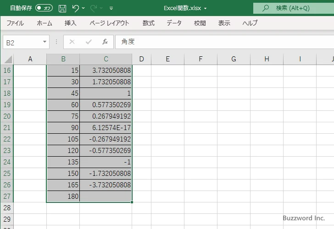Select column D header
The width and height of the screenshot is (334, 229).
point(142,59)
